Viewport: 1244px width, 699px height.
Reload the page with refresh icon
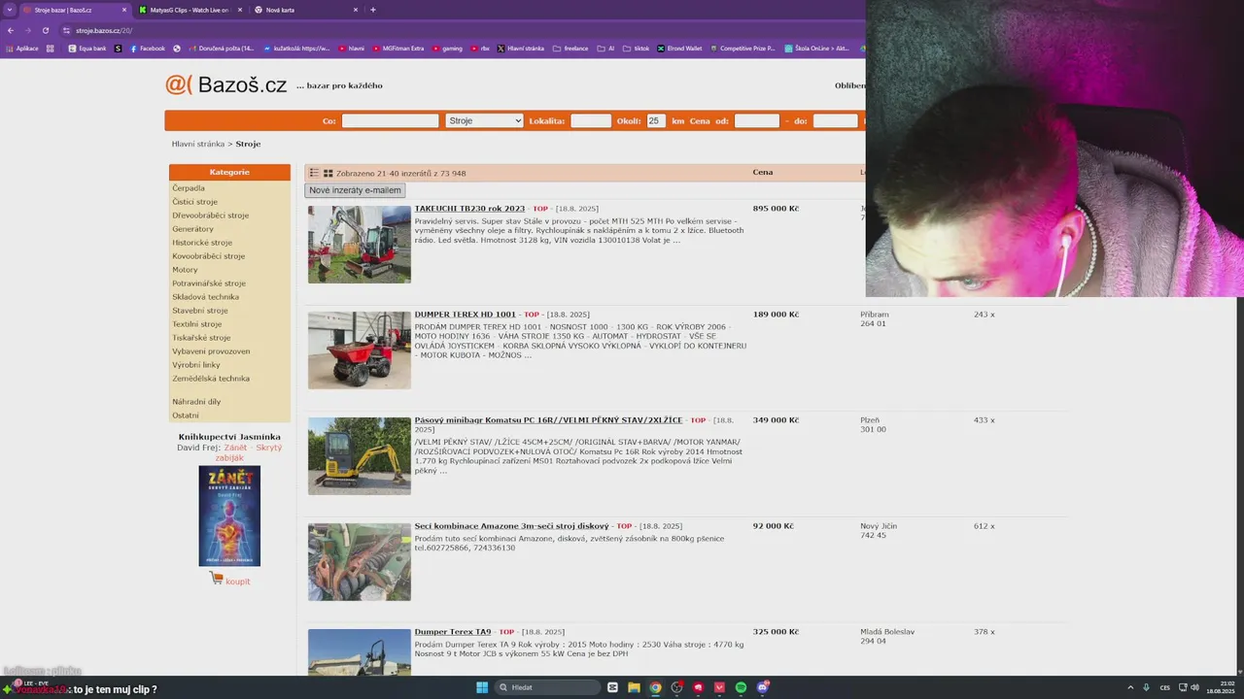point(45,30)
